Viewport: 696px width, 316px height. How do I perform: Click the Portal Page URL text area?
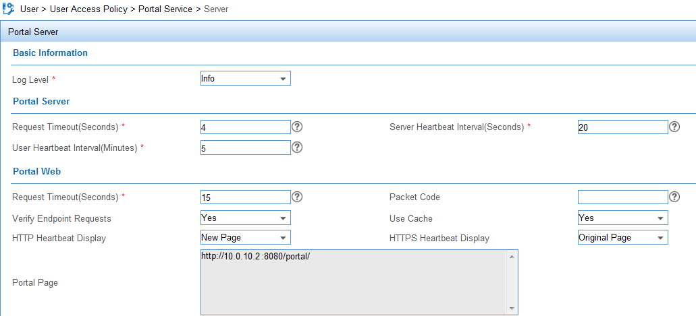(353, 282)
